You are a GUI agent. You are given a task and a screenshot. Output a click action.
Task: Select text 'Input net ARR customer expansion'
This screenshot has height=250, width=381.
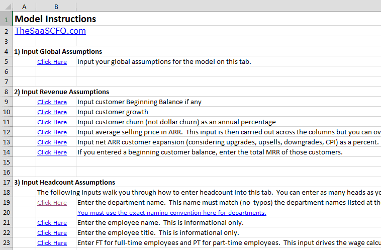coord(131,142)
